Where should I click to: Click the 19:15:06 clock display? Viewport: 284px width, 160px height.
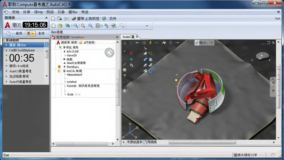(35, 25)
